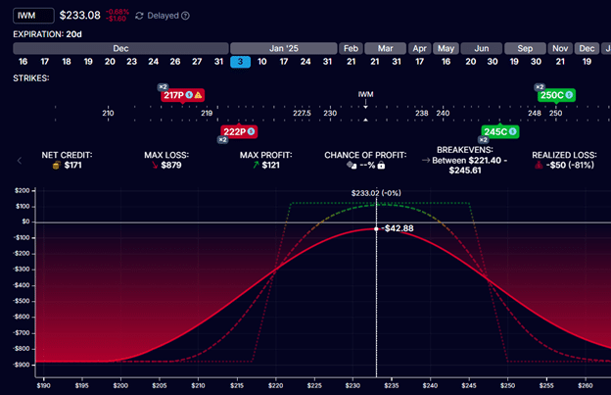The width and height of the screenshot is (611, 395).
Task: Click the Realized Loss money bag icon
Action: click(539, 166)
